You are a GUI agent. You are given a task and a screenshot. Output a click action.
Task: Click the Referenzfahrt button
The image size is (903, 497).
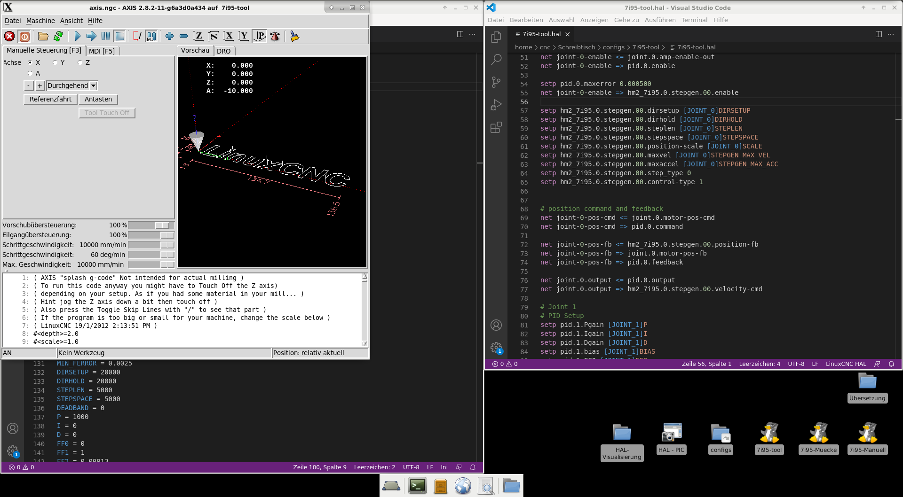point(50,99)
